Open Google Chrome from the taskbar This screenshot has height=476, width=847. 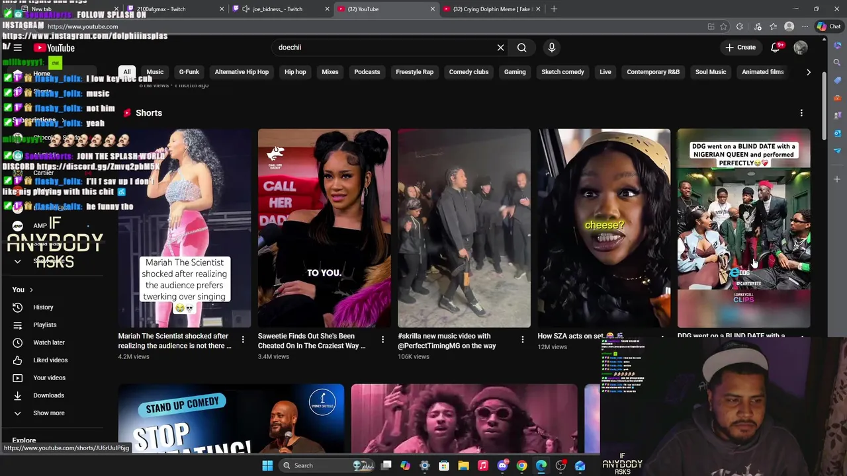click(x=521, y=465)
